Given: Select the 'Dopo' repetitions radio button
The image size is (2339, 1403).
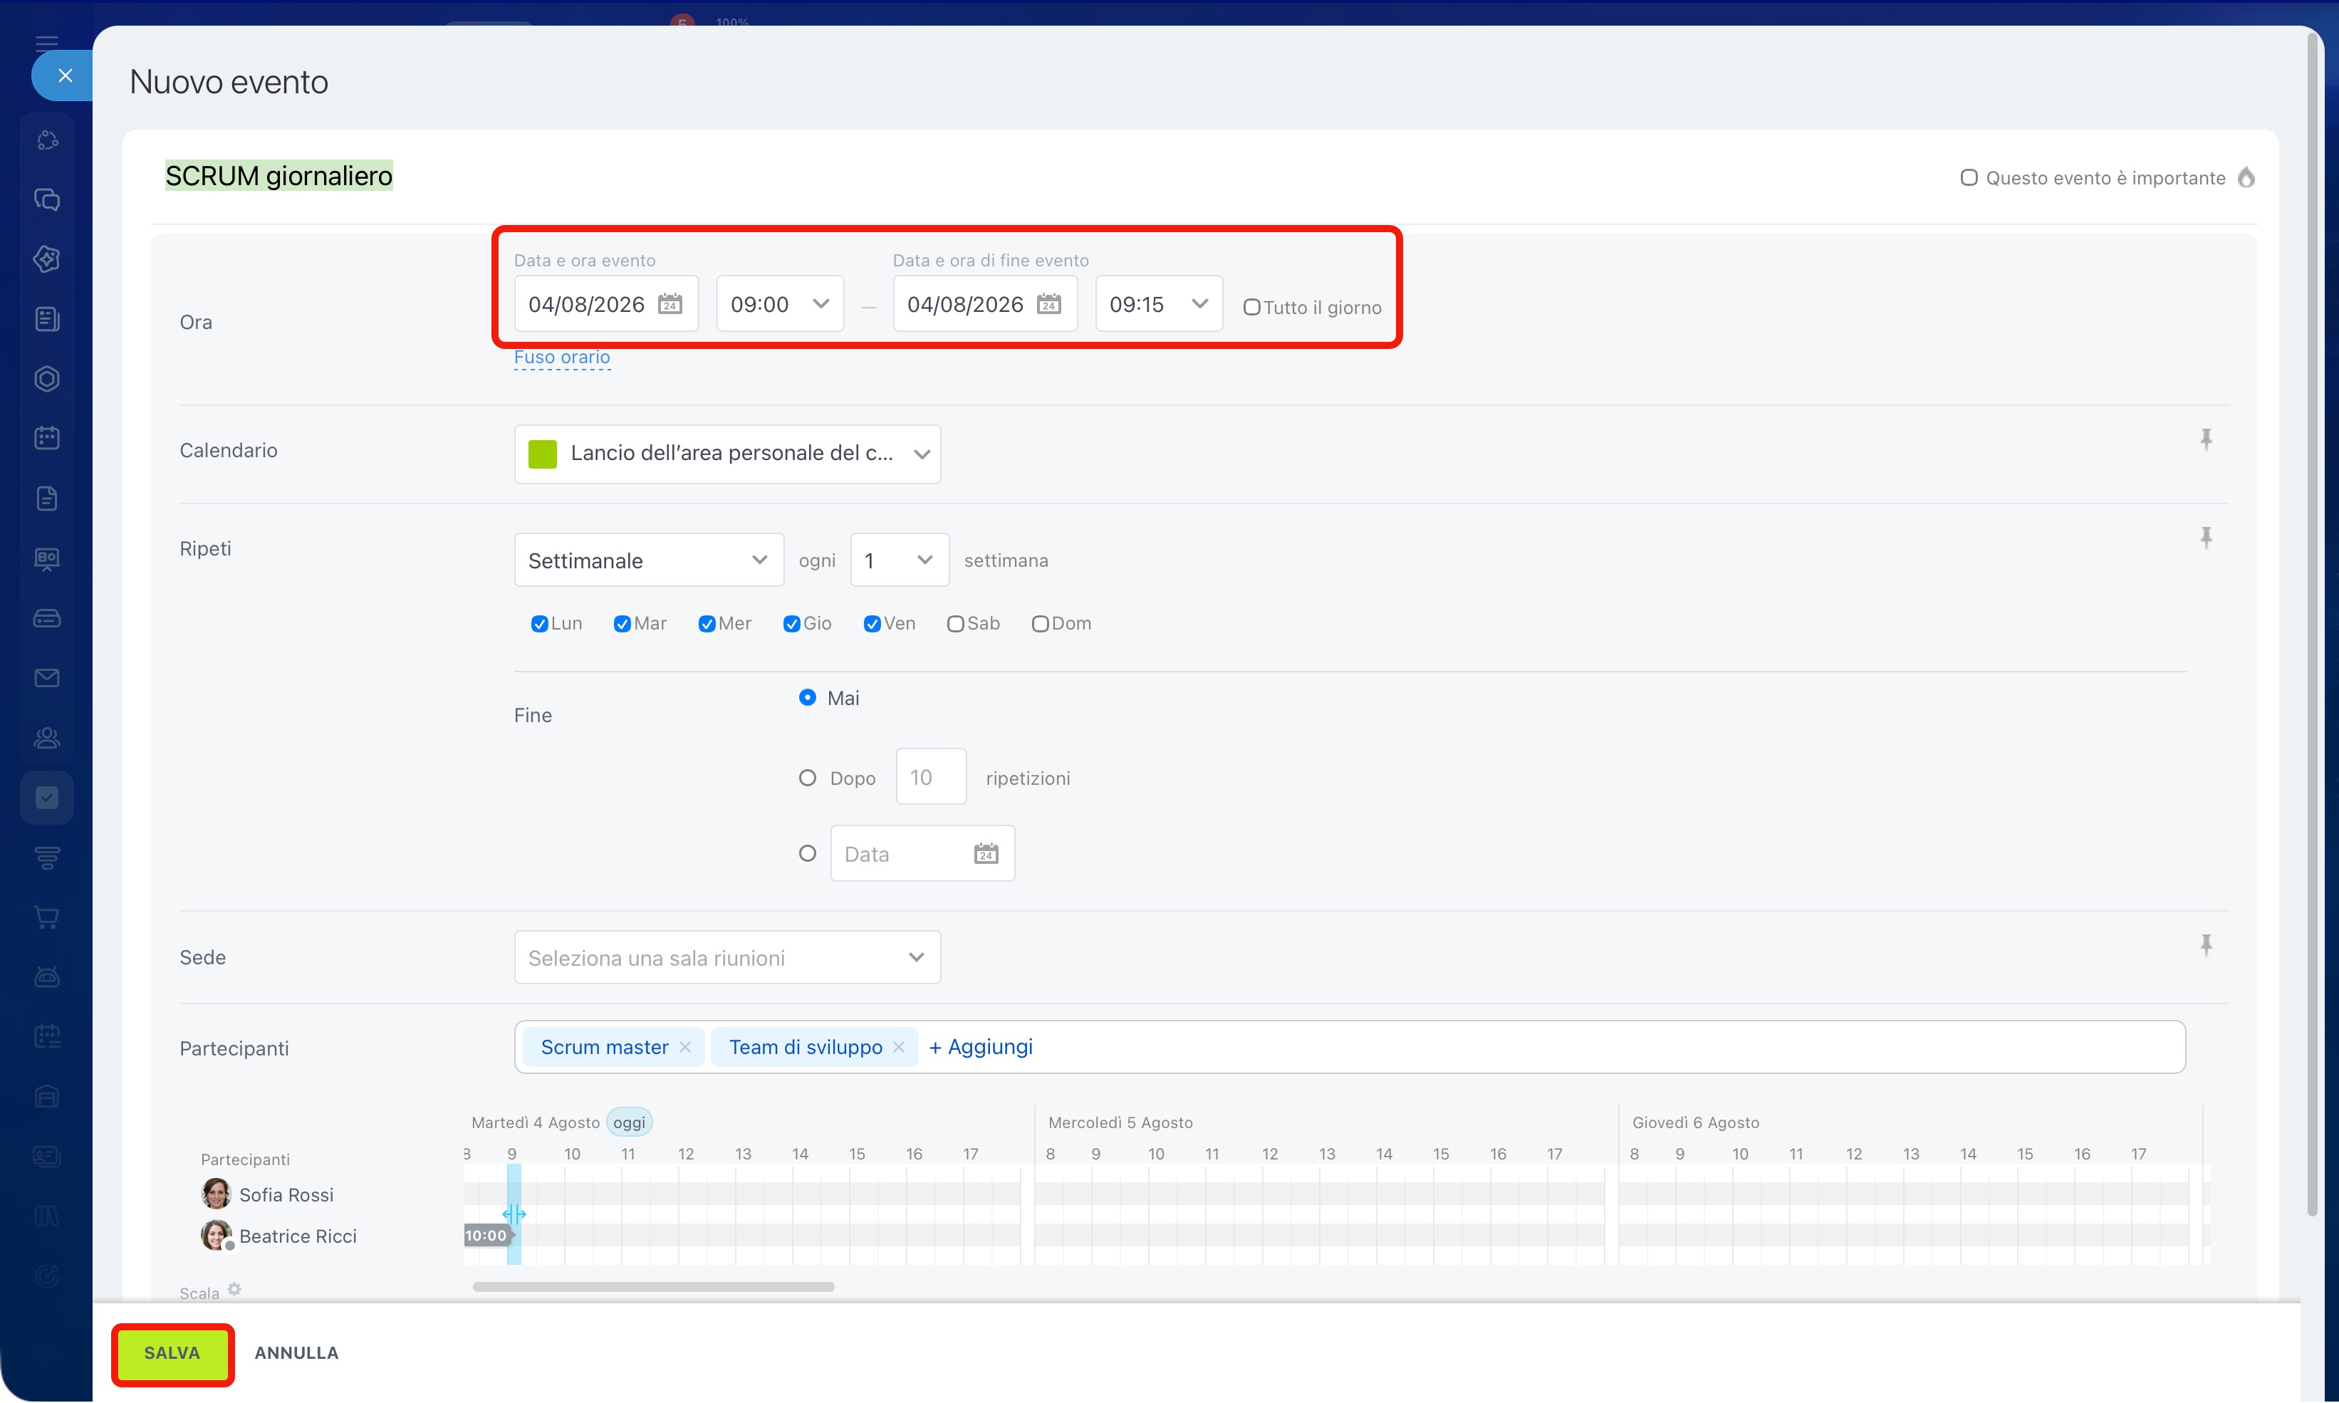Looking at the screenshot, I should click(808, 778).
